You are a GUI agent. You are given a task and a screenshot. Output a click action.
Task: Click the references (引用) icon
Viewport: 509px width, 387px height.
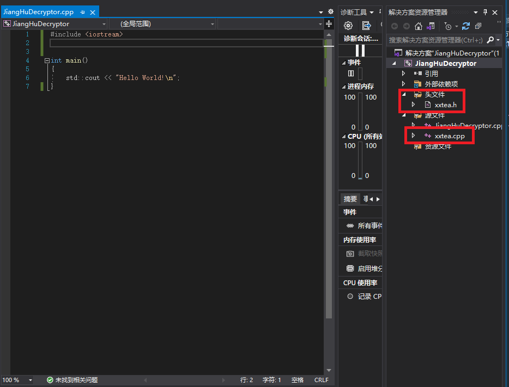click(418, 73)
